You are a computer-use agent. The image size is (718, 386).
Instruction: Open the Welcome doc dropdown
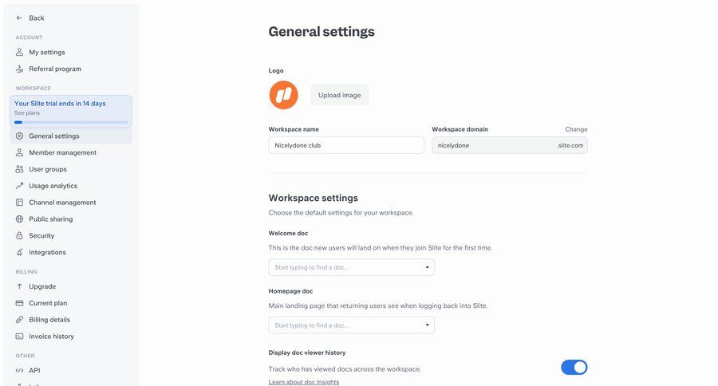pyautogui.click(x=351, y=267)
